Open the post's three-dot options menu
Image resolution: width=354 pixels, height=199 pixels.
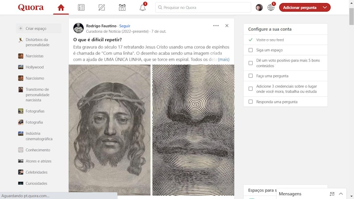(216, 26)
